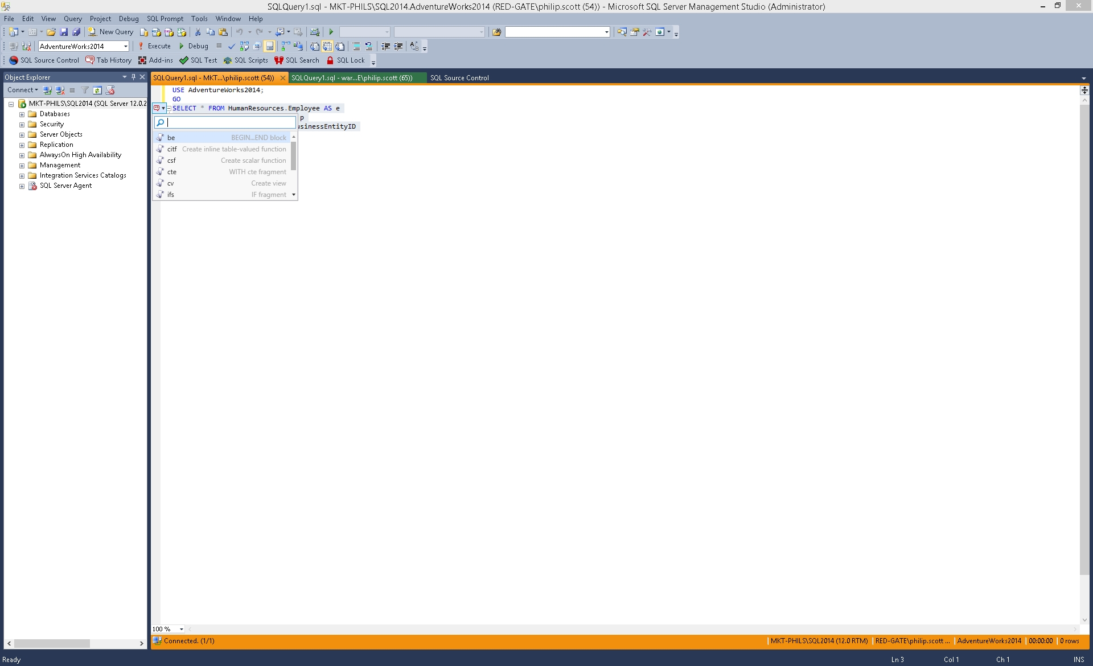The image size is (1093, 666).
Task: Open the SQL Prompt actions dropdown beside SELECT
Action: 159,108
